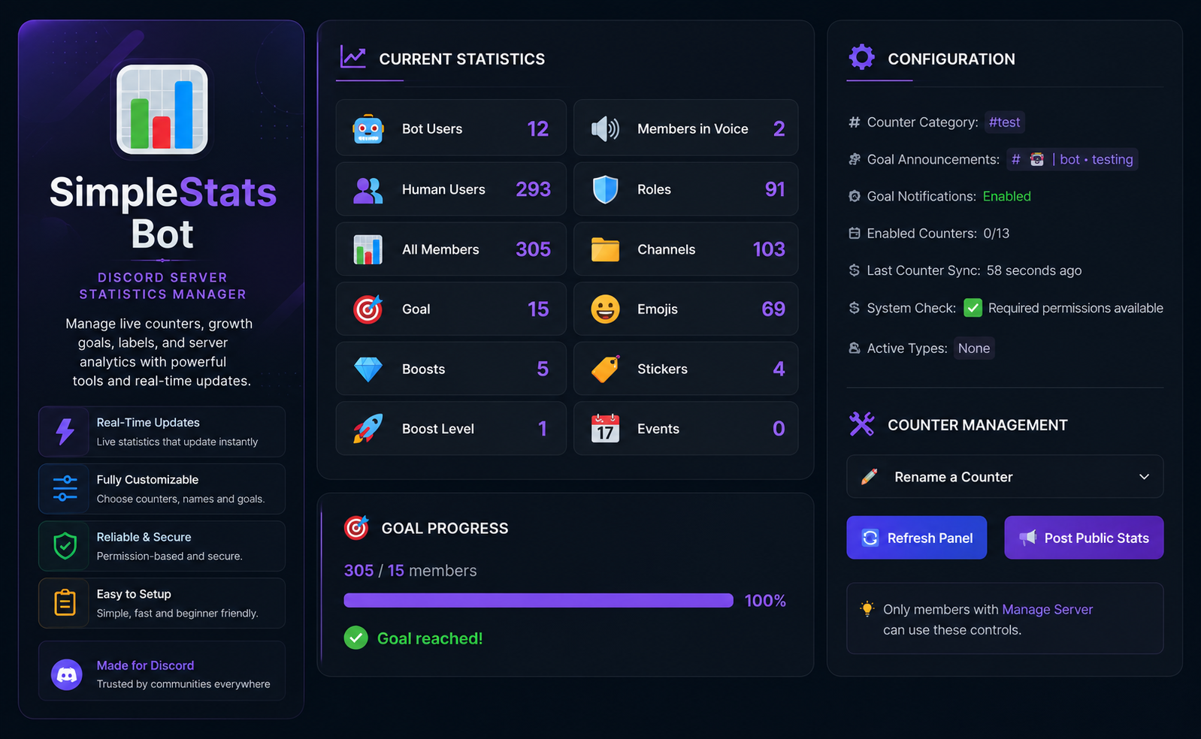1201x739 pixels.
Task: Click the Last Counter Sync 58 seconds ago
Action: click(x=974, y=270)
